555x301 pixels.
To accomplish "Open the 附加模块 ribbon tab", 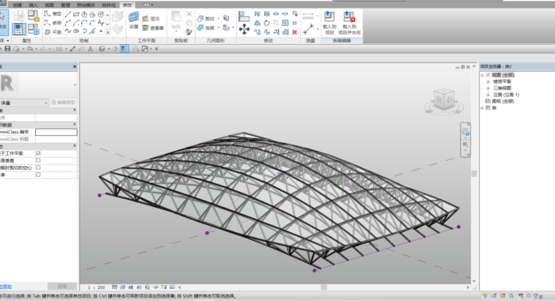I will click(86, 5).
